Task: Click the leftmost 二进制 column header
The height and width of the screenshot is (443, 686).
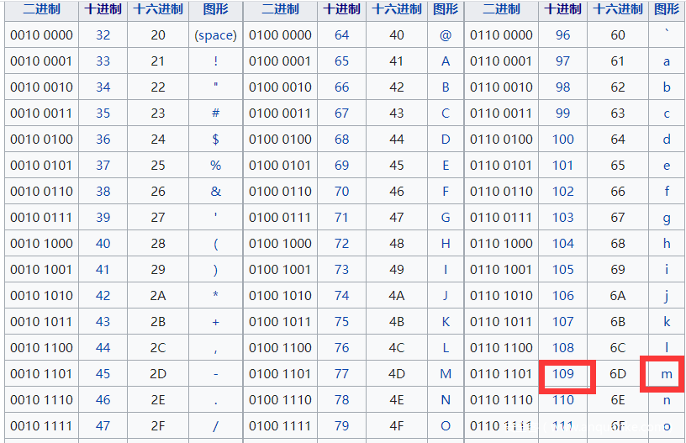Action: pos(41,9)
